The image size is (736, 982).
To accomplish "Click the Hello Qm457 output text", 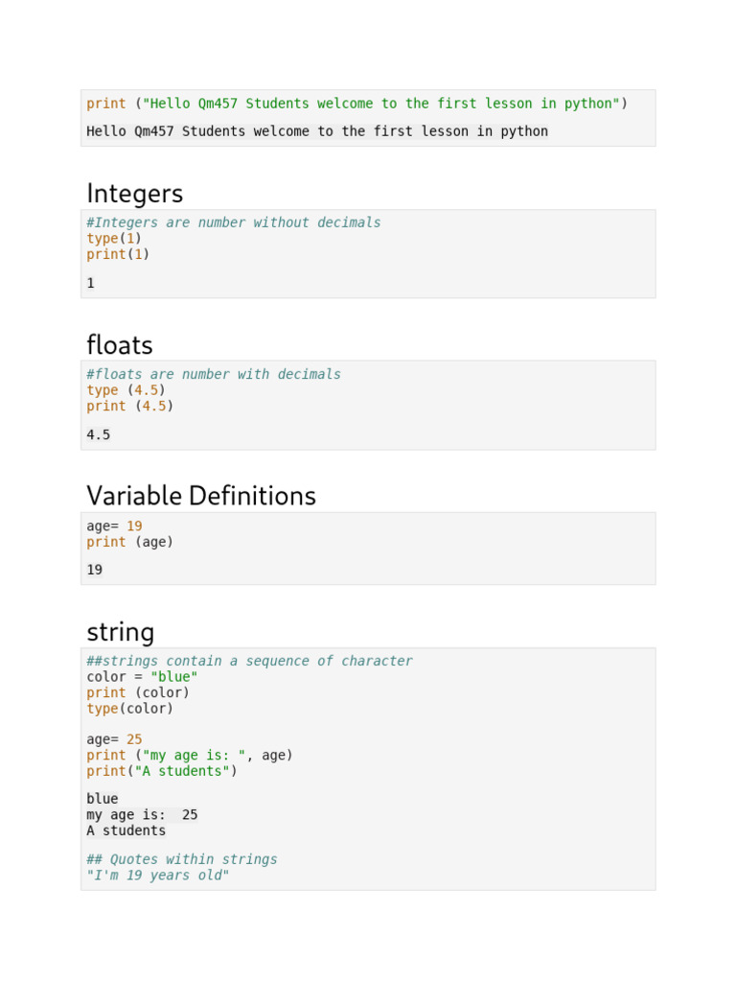I will tap(317, 131).
